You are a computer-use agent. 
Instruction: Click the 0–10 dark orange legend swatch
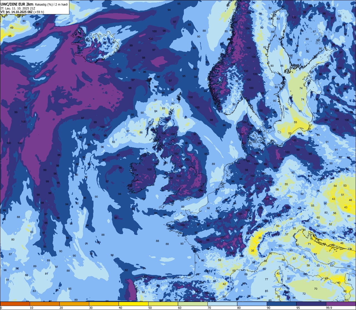[x=15, y=304]
